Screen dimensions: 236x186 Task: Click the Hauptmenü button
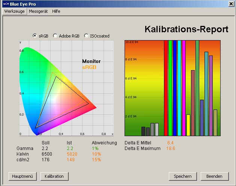pyautogui.click(x=23, y=176)
